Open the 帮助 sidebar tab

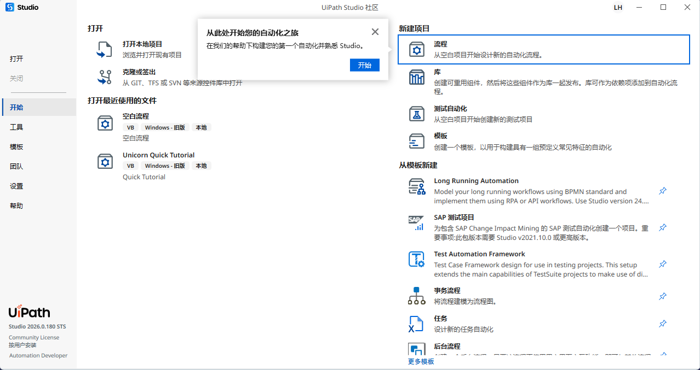click(x=38, y=205)
